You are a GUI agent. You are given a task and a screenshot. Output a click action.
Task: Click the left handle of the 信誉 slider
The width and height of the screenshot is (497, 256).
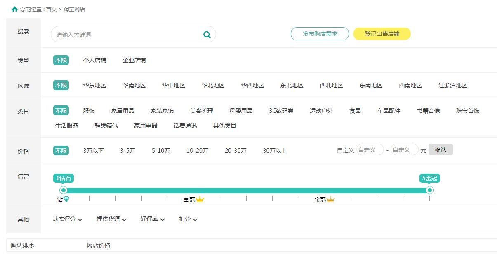(64, 190)
